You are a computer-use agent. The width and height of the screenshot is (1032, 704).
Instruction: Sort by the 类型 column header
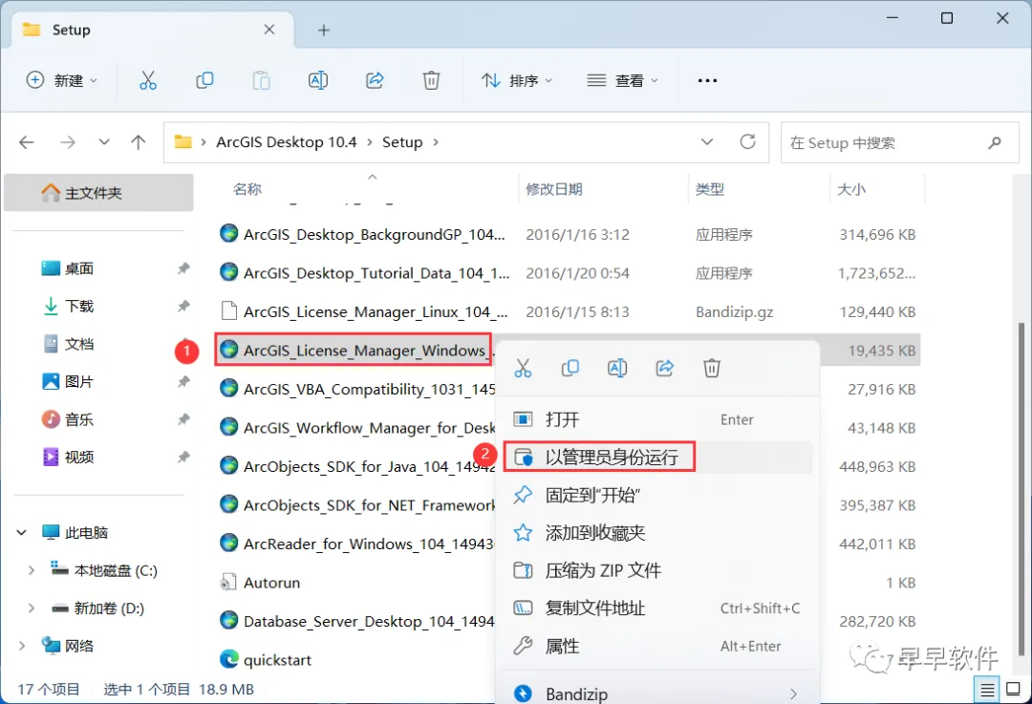[x=709, y=189]
